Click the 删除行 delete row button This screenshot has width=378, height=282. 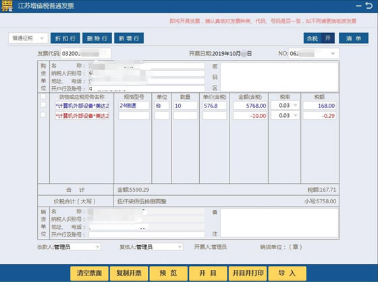click(x=97, y=38)
